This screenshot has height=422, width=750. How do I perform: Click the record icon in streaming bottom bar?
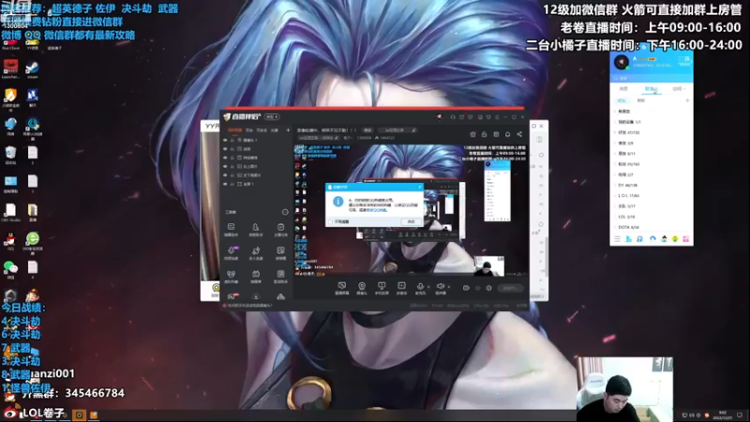pos(466,288)
